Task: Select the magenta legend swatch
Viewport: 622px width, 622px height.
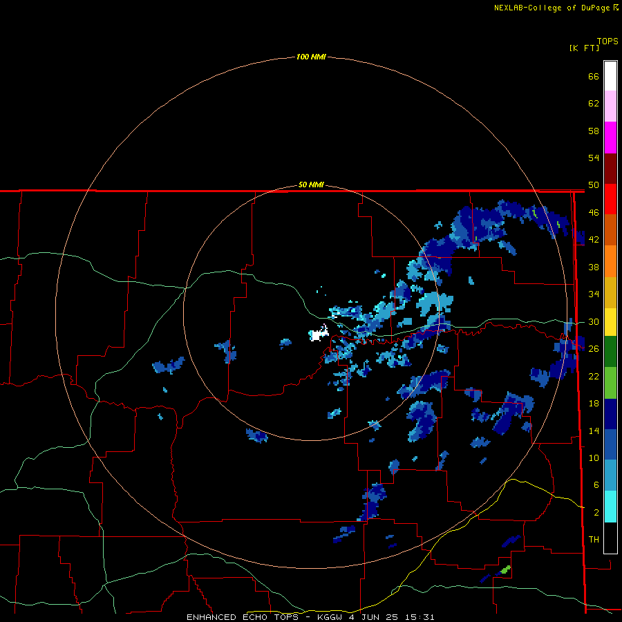Action: pyautogui.click(x=610, y=138)
